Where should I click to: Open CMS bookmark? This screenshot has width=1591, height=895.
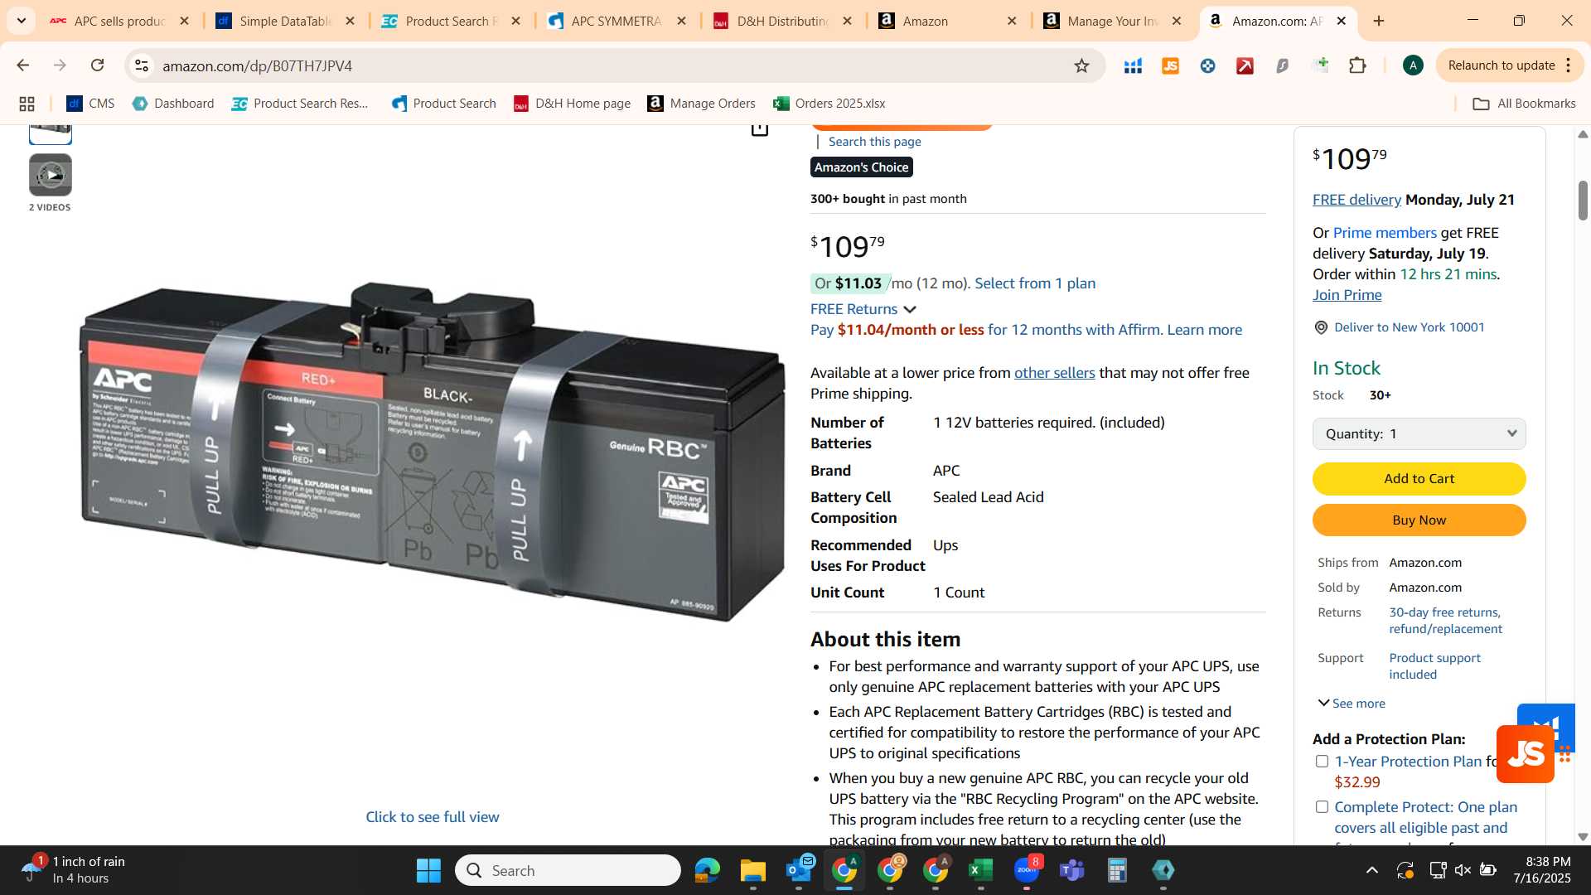click(x=89, y=104)
